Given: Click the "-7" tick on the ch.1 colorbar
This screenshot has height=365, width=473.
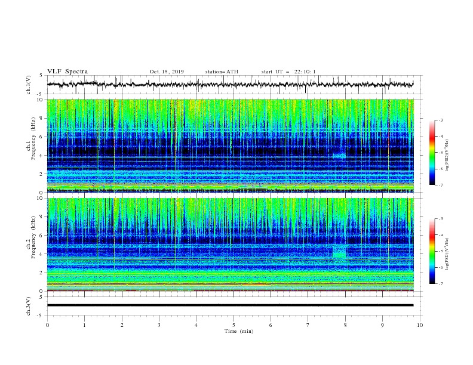Looking at the screenshot, I should tap(440, 185).
